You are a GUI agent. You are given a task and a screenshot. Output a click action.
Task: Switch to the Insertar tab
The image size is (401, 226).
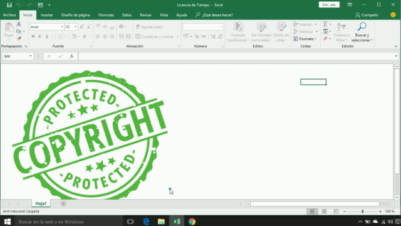47,15
